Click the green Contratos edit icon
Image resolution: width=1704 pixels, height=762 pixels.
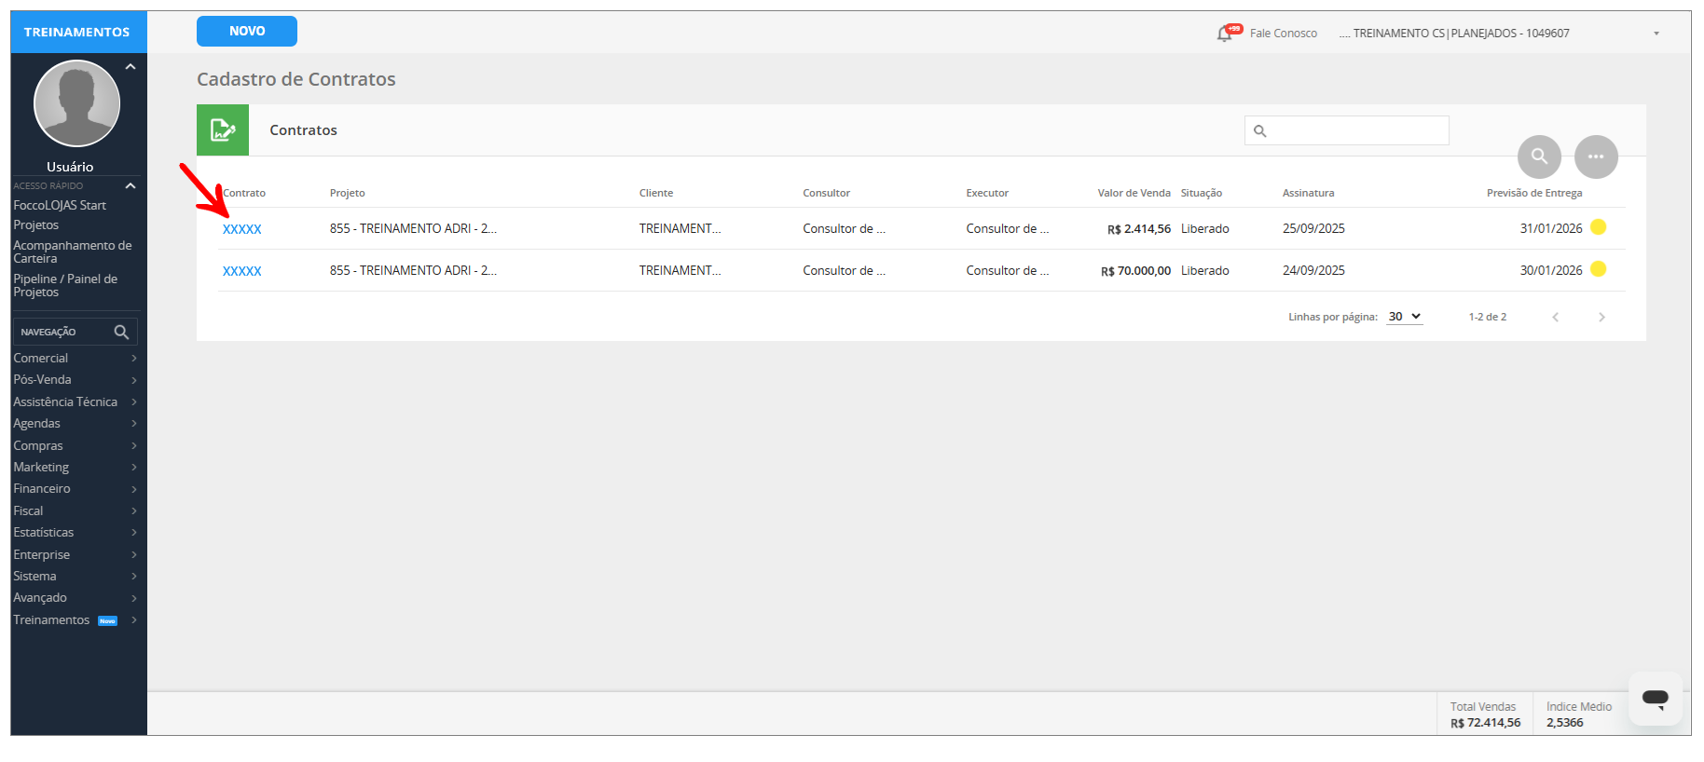(x=223, y=130)
